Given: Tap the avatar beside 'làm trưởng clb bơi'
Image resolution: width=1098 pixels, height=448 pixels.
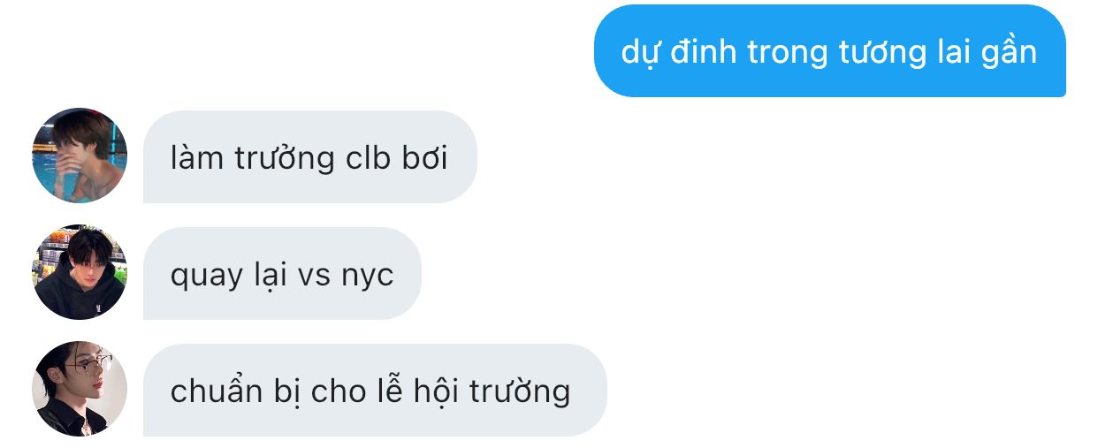Looking at the screenshot, I should 80,156.
